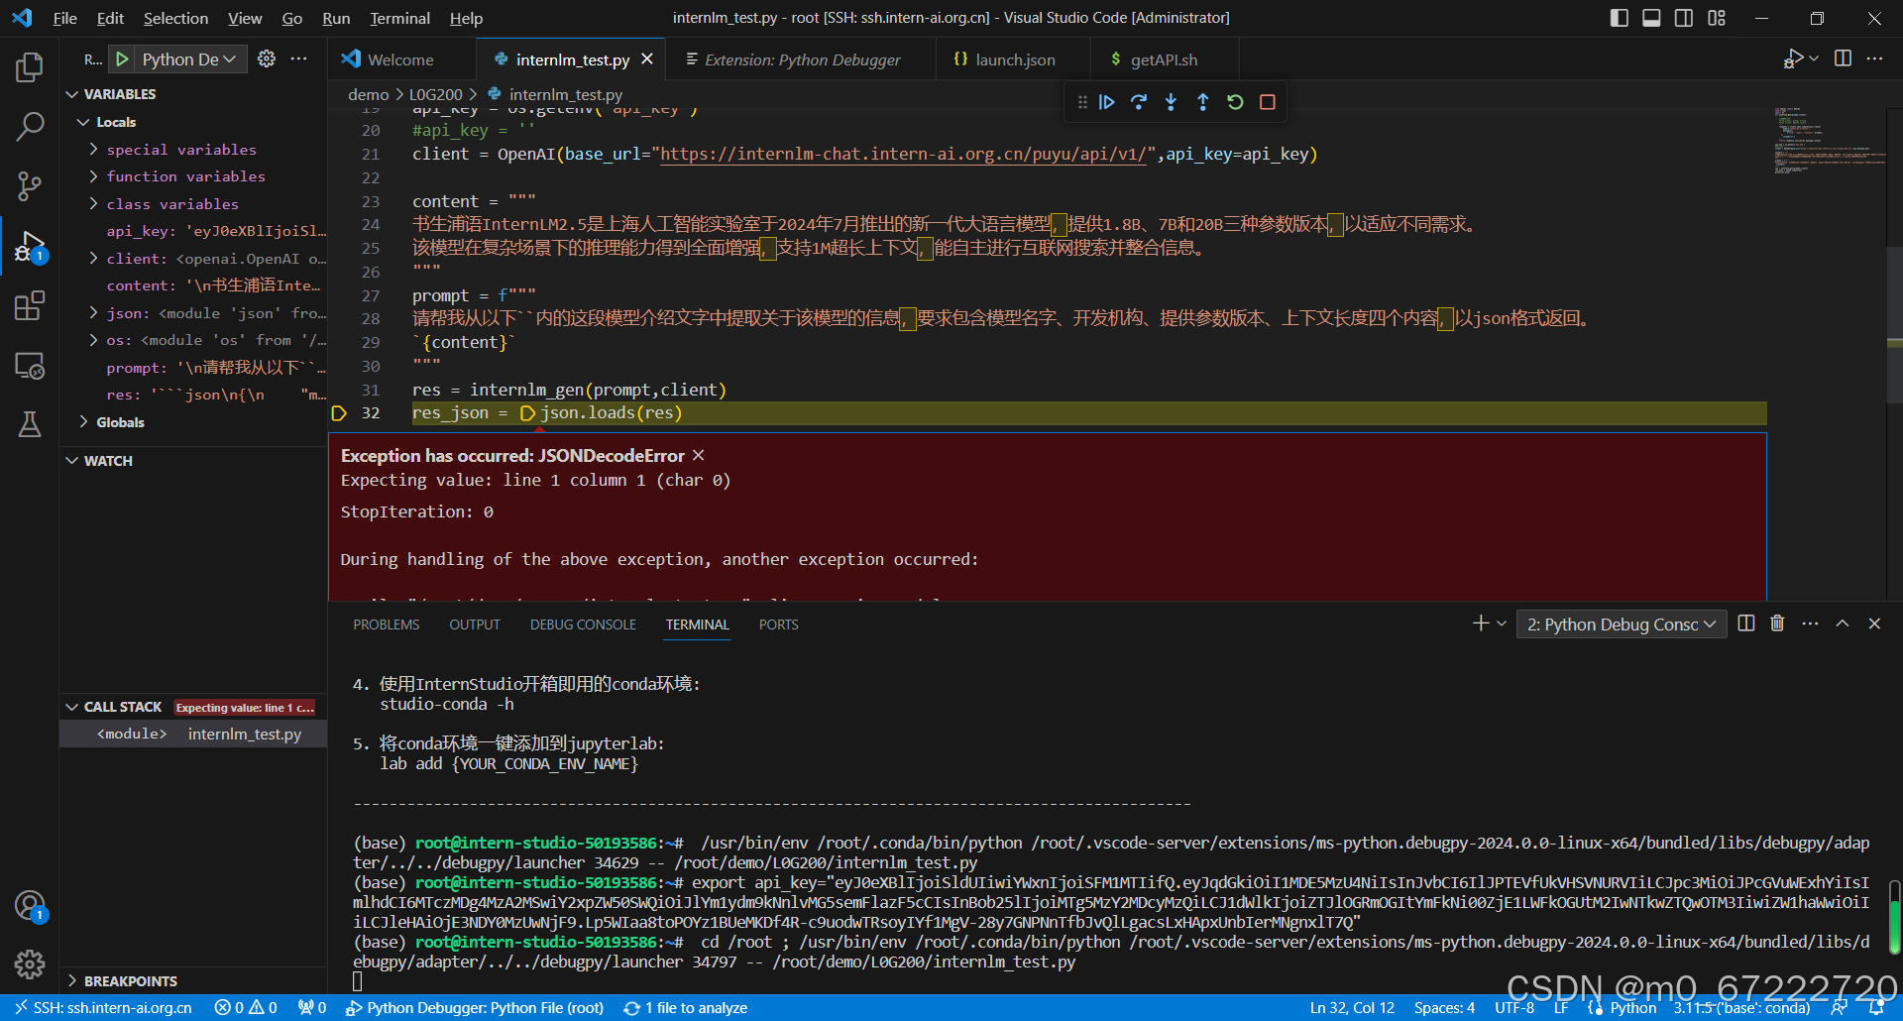Open the Manage gear in activity bar
Viewport: 1903px width, 1021px height.
coord(30,964)
